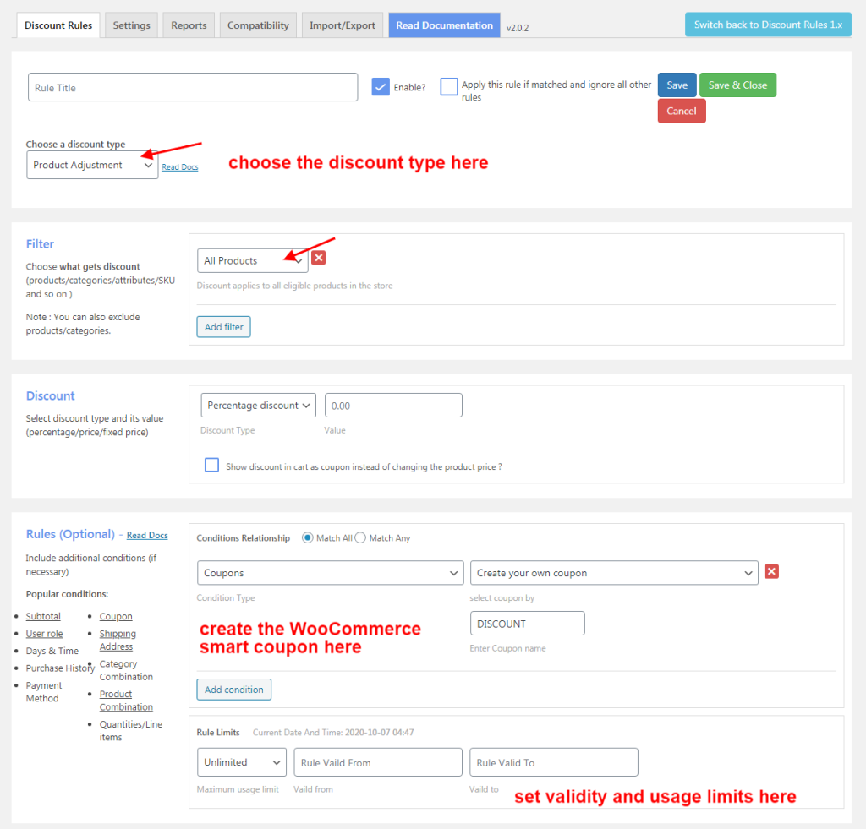Click the Add filter button
Screen dimensions: 866x829
(224, 327)
